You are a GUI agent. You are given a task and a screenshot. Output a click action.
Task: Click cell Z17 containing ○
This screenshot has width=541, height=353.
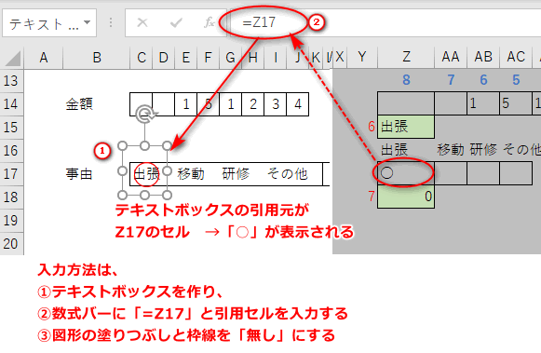click(x=406, y=173)
